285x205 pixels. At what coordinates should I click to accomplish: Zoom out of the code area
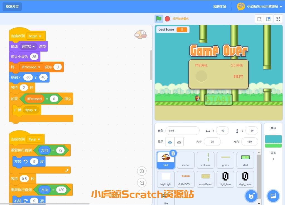pos(142,183)
